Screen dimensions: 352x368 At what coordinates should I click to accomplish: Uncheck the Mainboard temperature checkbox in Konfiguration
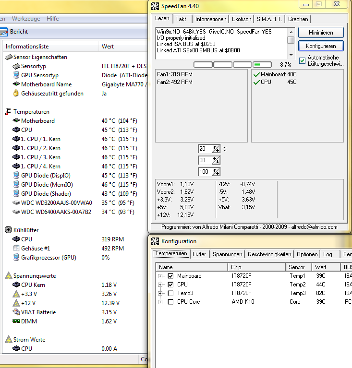coord(170,276)
